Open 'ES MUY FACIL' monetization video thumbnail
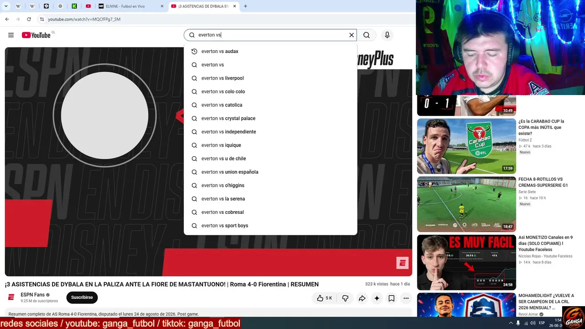This screenshot has width=585, height=329. click(467, 262)
